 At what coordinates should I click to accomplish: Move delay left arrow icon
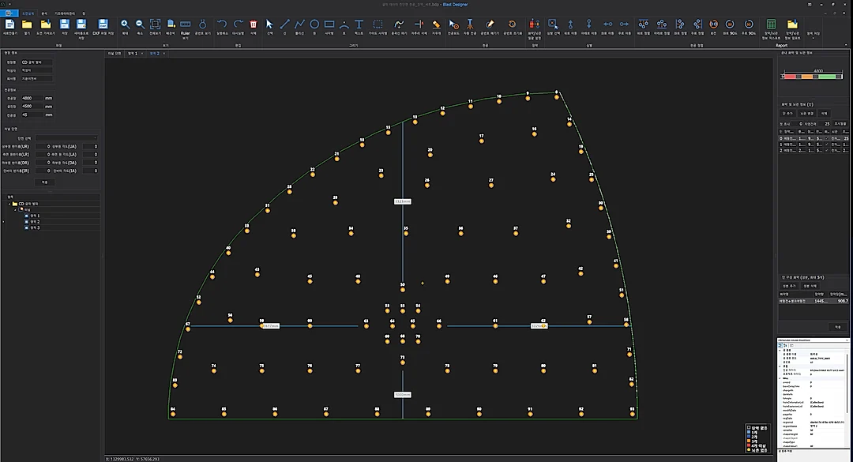pyautogui.click(x=607, y=24)
